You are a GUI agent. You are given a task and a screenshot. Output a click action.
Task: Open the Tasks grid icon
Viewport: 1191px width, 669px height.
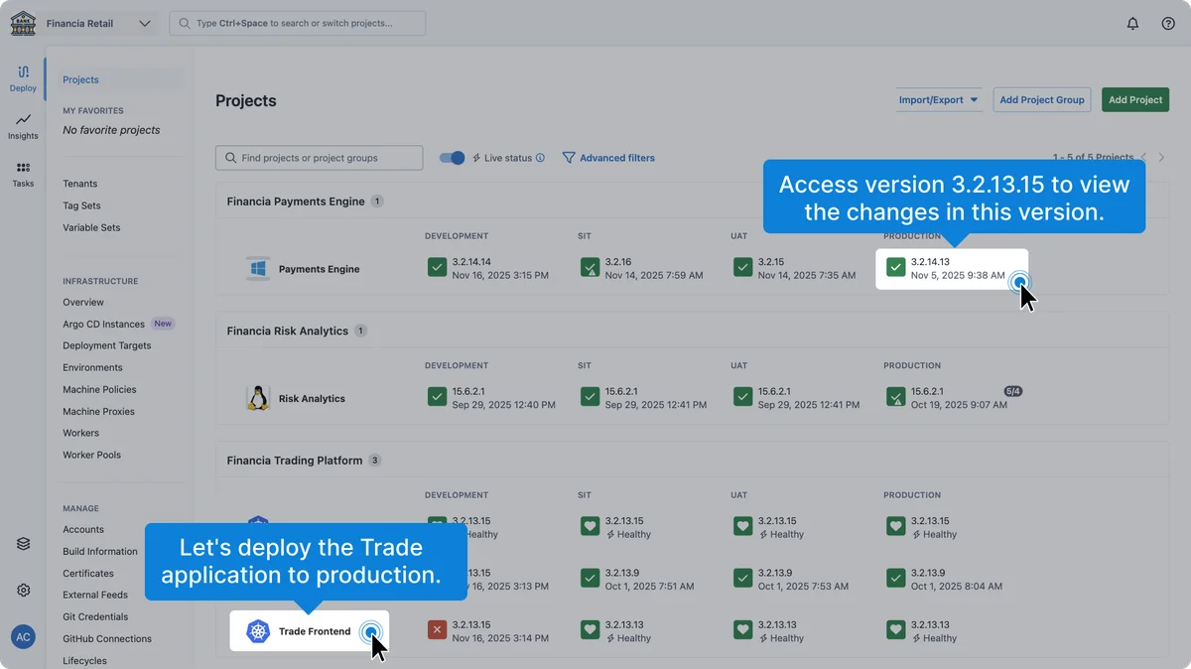tap(23, 174)
